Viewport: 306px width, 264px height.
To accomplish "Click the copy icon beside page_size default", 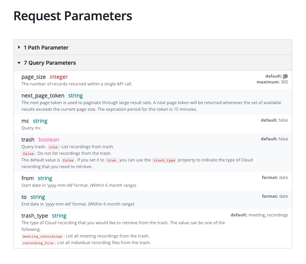I will click(x=285, y=76).
